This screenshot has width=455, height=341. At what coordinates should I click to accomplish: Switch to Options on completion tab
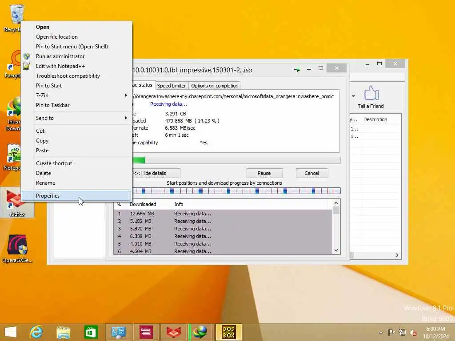(215, 86)
